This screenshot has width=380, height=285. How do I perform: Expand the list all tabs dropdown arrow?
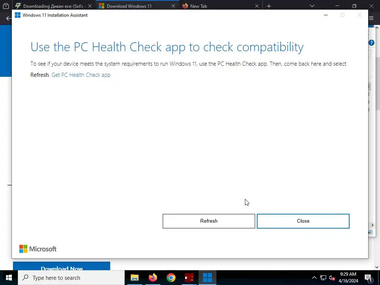(312, 6)
